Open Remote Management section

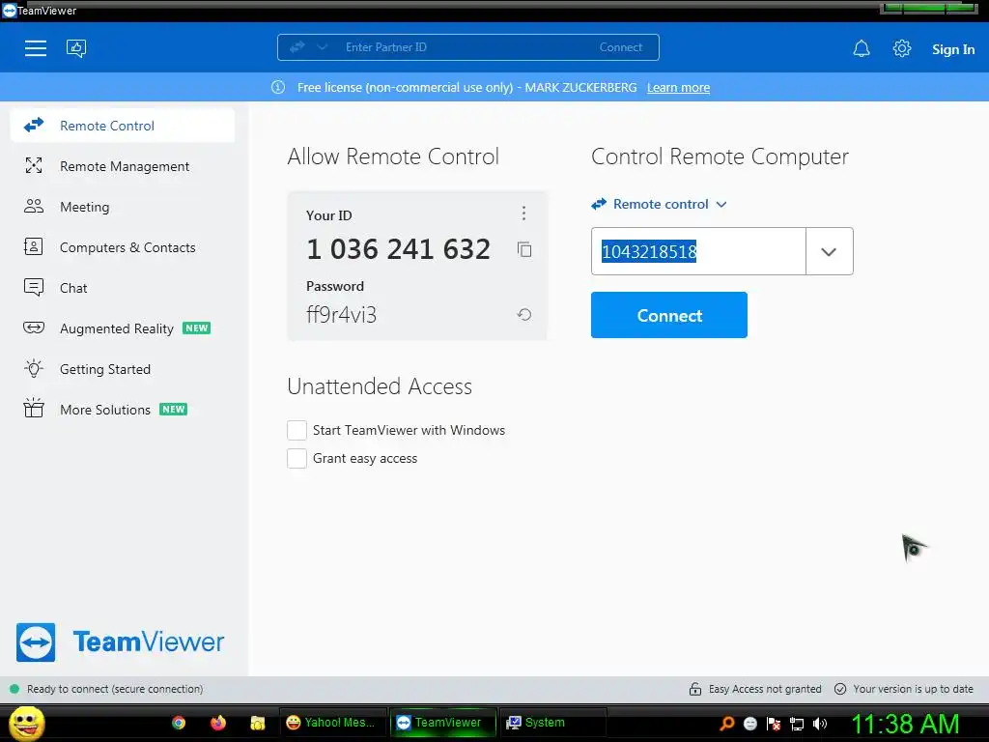[x=123, y=166]
